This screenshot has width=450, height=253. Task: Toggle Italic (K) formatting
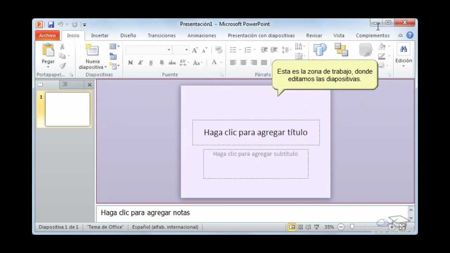pyautogui.click(x=140, y=63)
